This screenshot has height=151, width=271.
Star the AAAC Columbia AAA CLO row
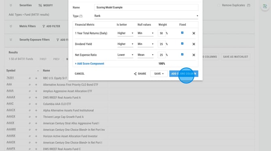(30, 104)
